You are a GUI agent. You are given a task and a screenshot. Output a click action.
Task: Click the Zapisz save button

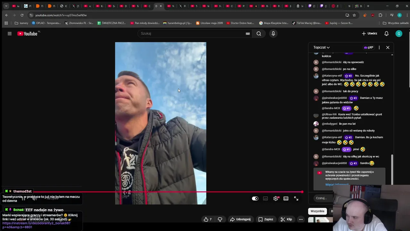[x=266, y=219]
